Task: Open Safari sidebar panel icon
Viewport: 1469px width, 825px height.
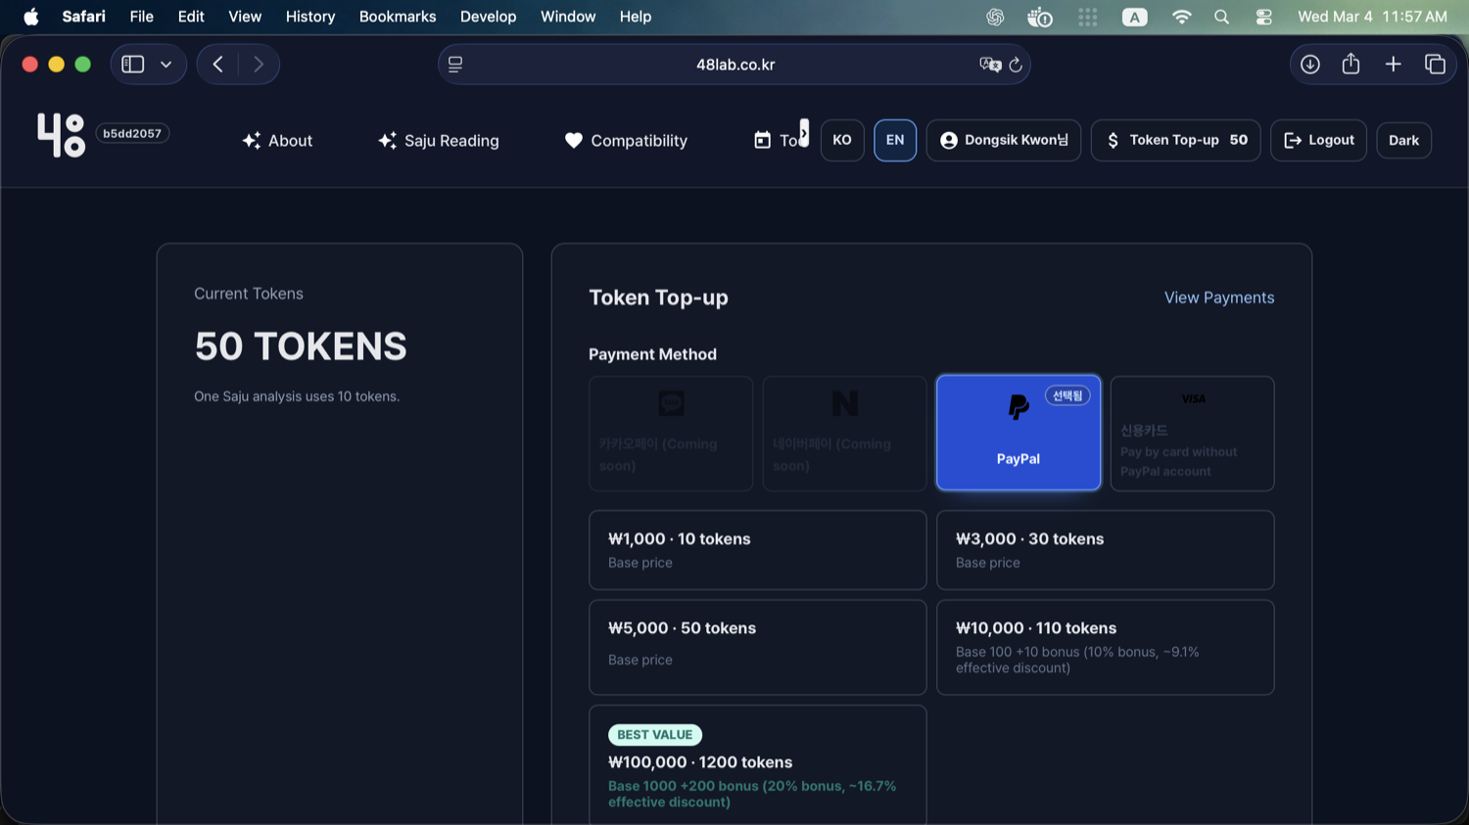Action: pyautogui.click(x=133, y=65)
